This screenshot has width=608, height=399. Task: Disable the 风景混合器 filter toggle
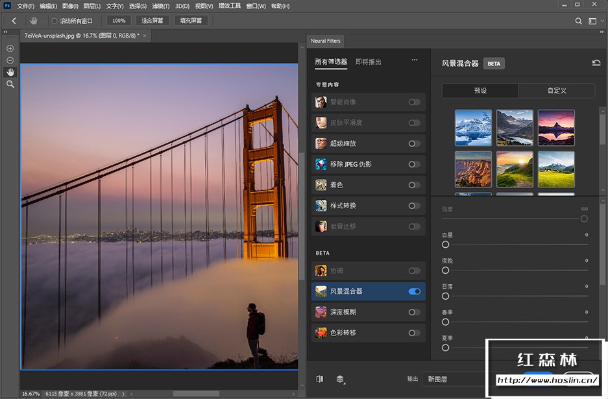tap(414, 291)
